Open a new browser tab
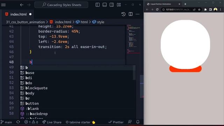Image resolution: width=224 pixels, height=126 pixels. point(185,4)
